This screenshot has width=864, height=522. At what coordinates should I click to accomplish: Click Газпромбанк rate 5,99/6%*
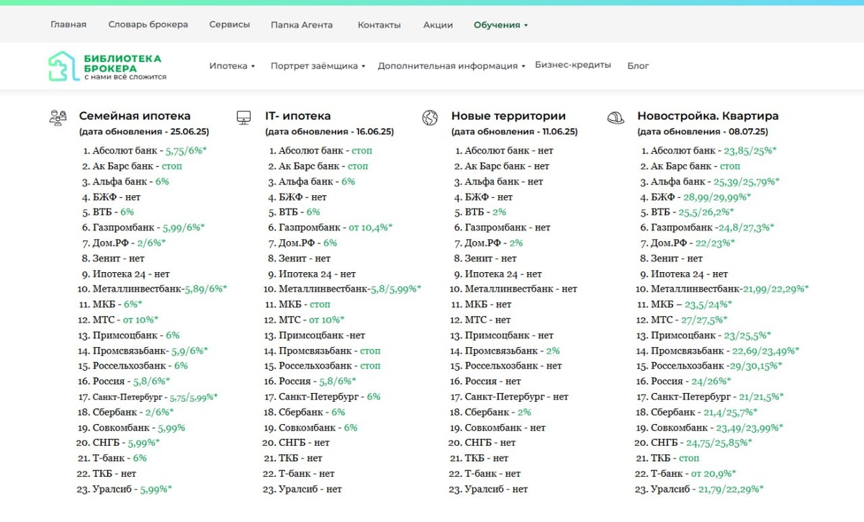tap(184, 228)
